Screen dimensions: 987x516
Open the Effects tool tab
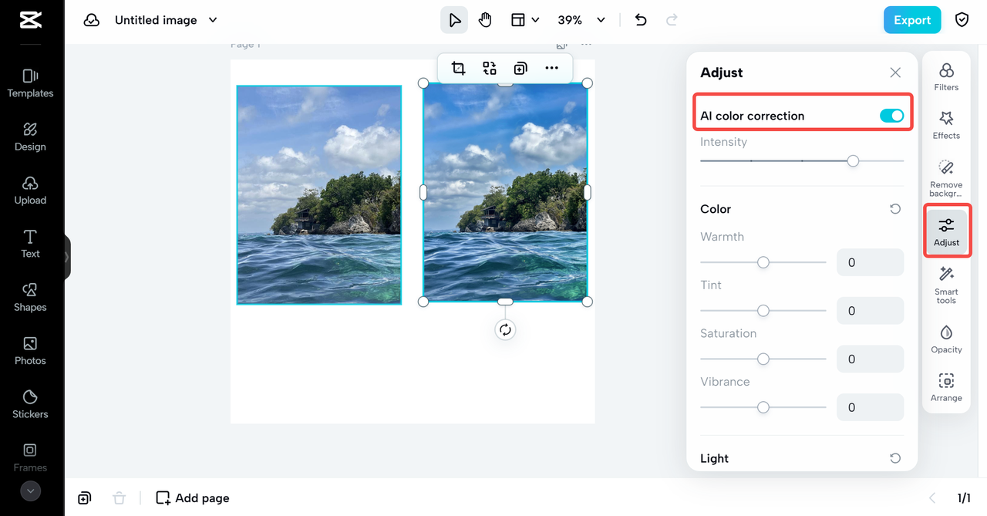(946, 125)
